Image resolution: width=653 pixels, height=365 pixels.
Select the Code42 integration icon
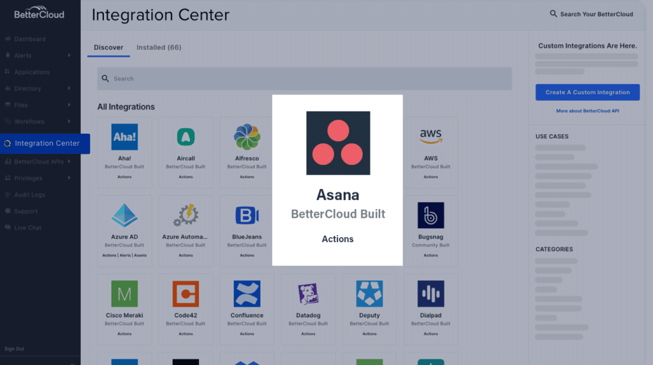coord(186,294)
